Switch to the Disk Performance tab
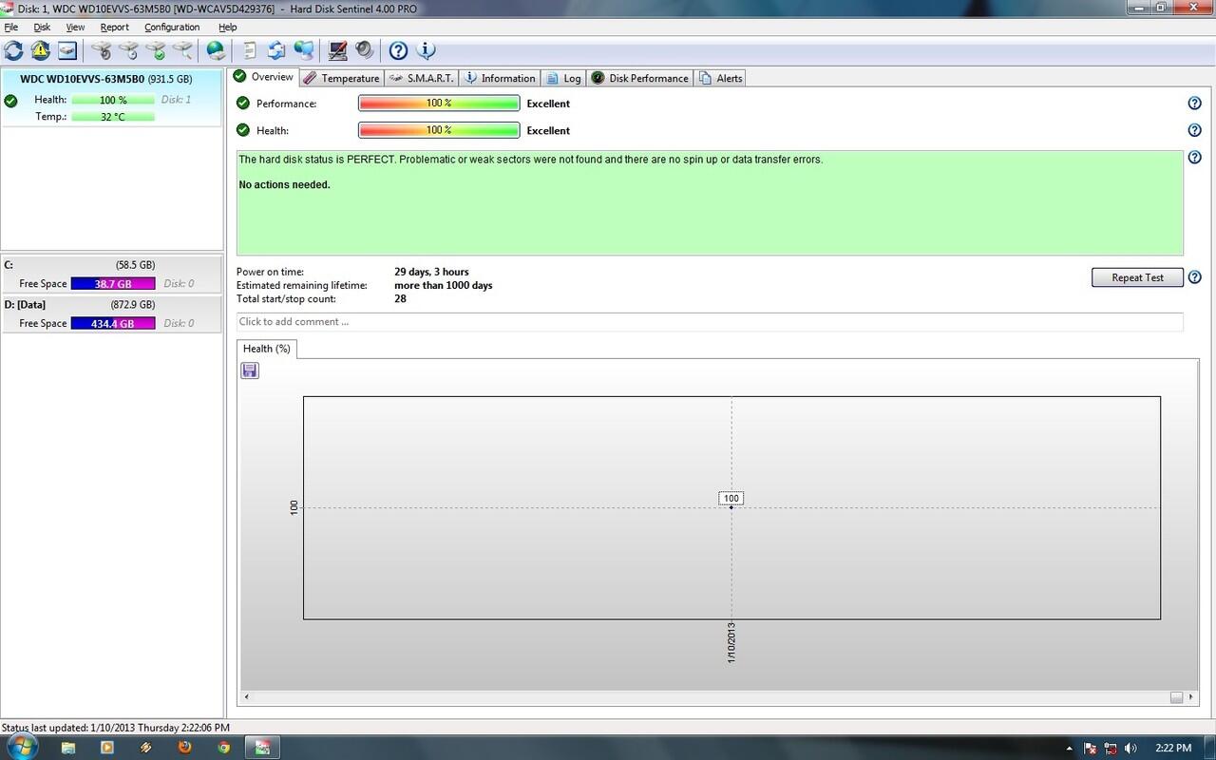 click(x=640, y=78)
